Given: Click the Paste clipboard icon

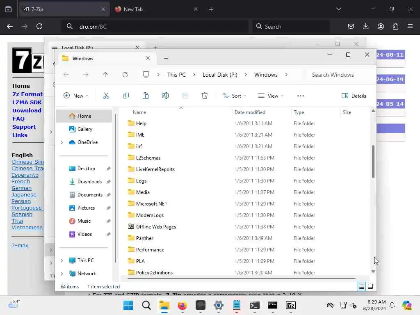Looking at the screenshot, I should coord(146,96).
